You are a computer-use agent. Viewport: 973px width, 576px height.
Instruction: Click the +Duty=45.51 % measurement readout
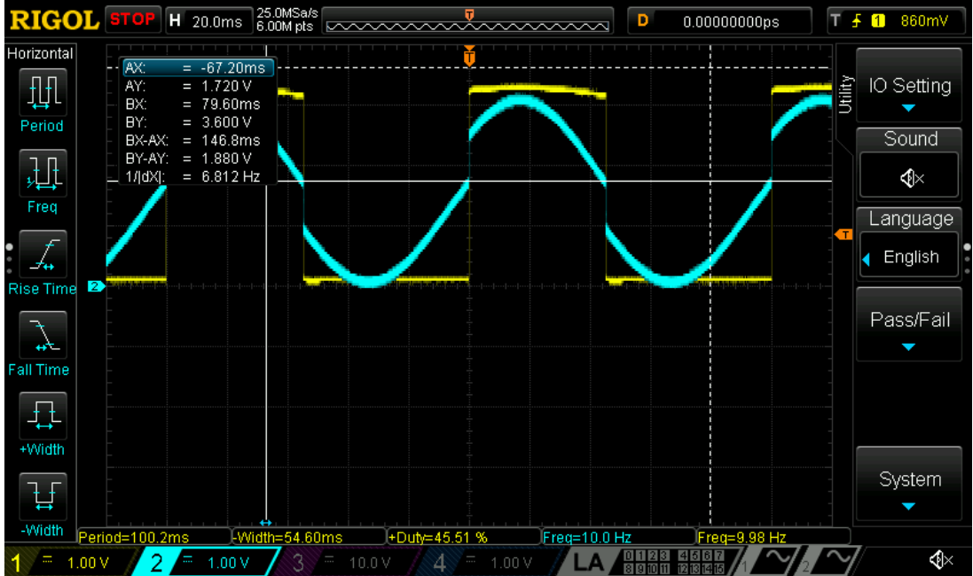464,537
